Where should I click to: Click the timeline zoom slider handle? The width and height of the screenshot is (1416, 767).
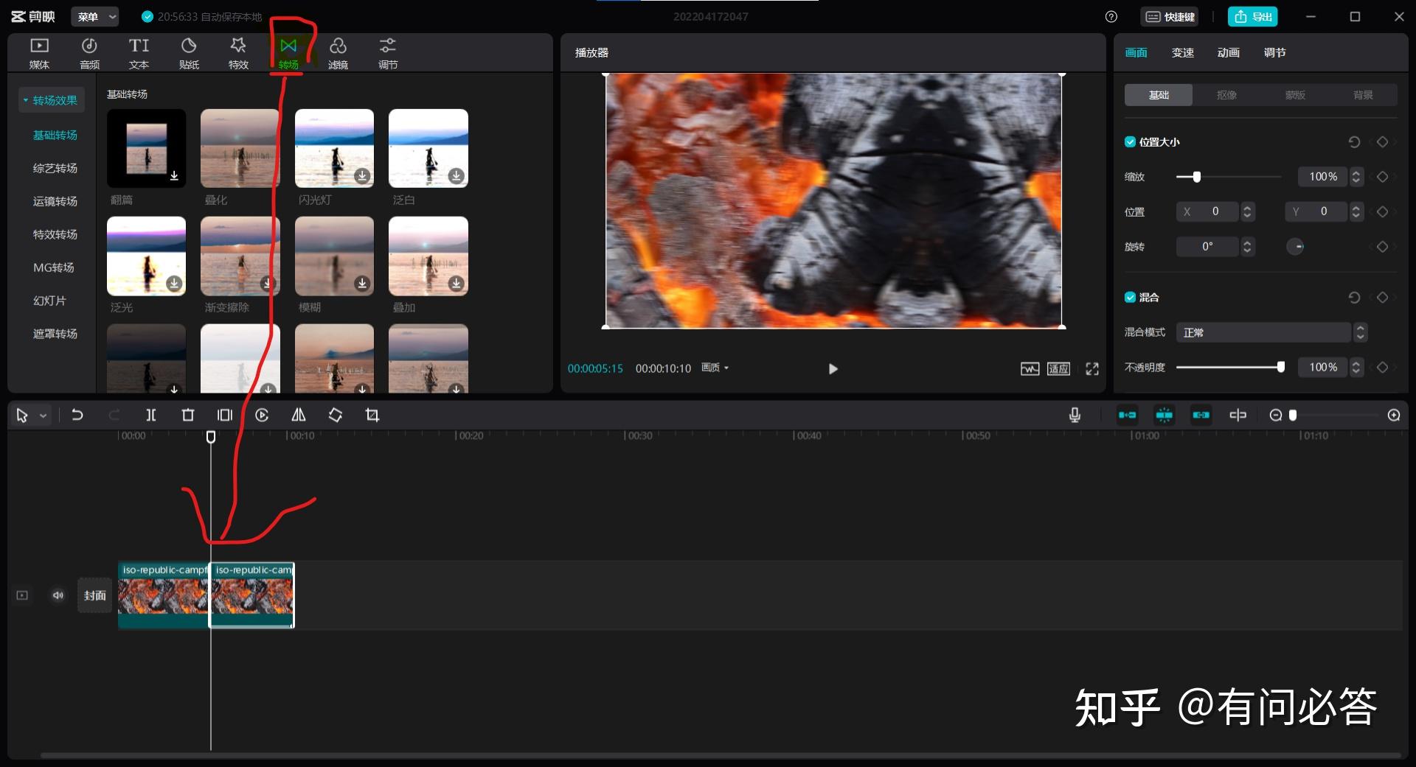(x=1292, y=415)
